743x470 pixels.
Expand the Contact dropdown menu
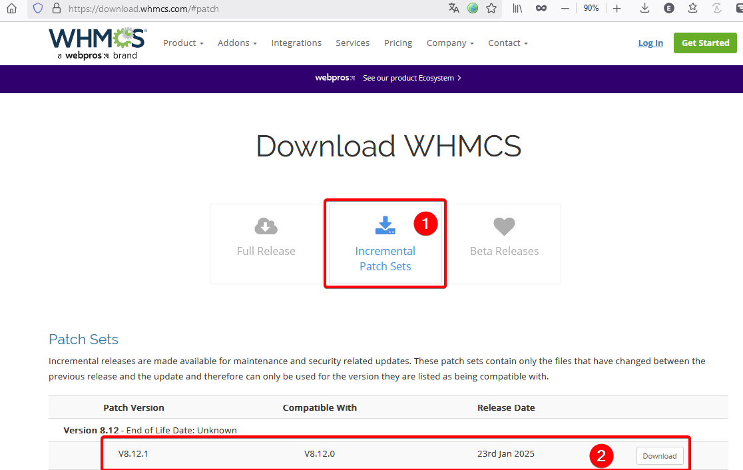(508, 43)
